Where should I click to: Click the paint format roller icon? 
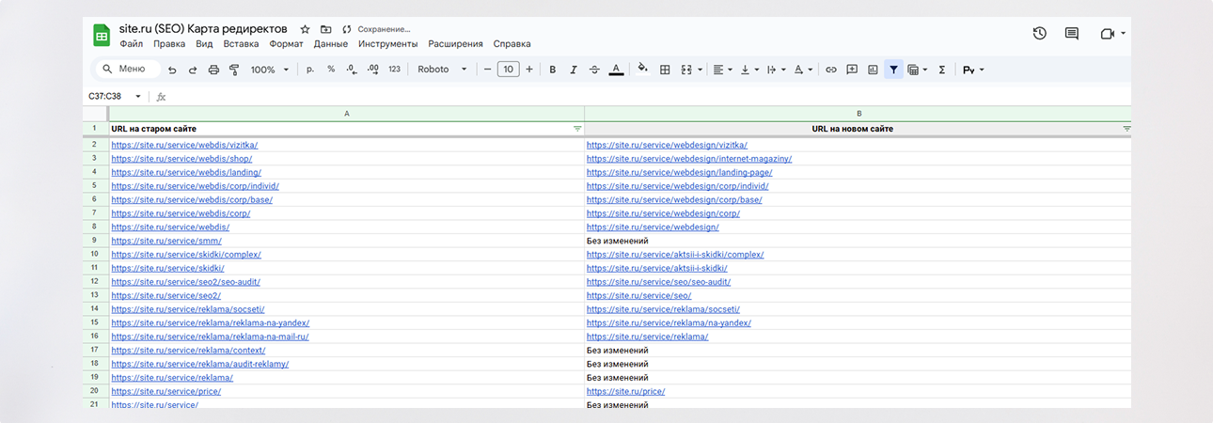234,70
